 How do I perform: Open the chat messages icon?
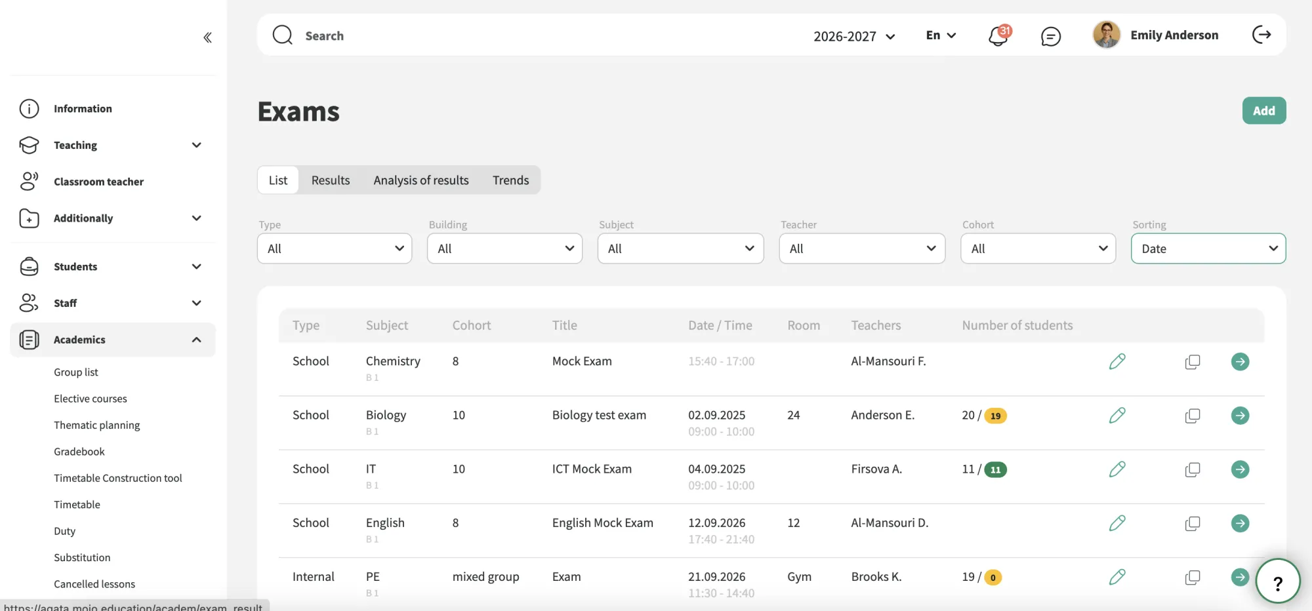[x=1051, y=36]
